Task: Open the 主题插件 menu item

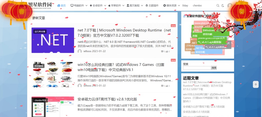Action: pos(152,6)
